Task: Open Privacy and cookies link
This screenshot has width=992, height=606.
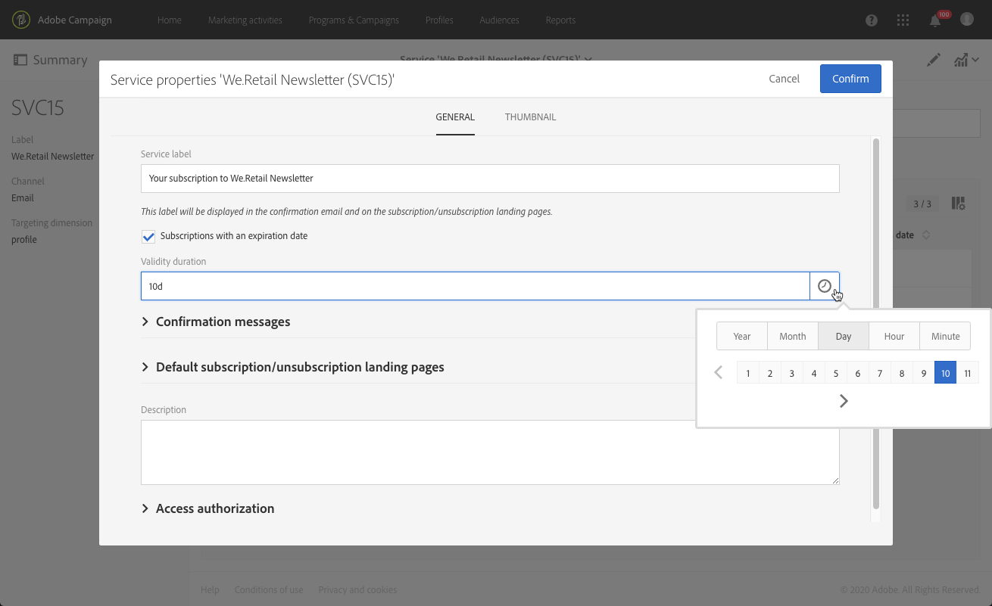Action: point(357,590)
